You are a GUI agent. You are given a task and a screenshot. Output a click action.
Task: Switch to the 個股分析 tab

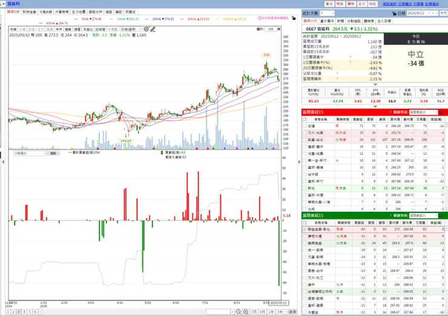(96, 12)
